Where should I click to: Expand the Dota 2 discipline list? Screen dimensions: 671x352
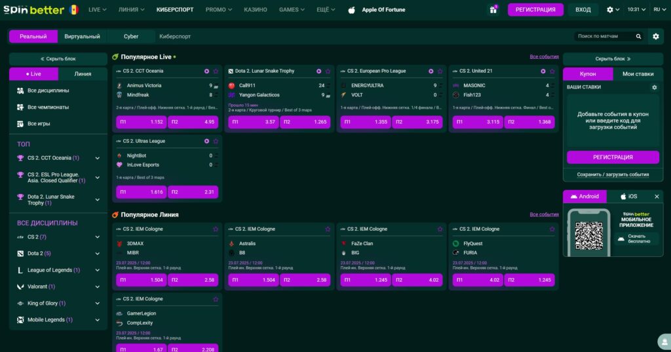pyautogui.click(x=98, y=253)
